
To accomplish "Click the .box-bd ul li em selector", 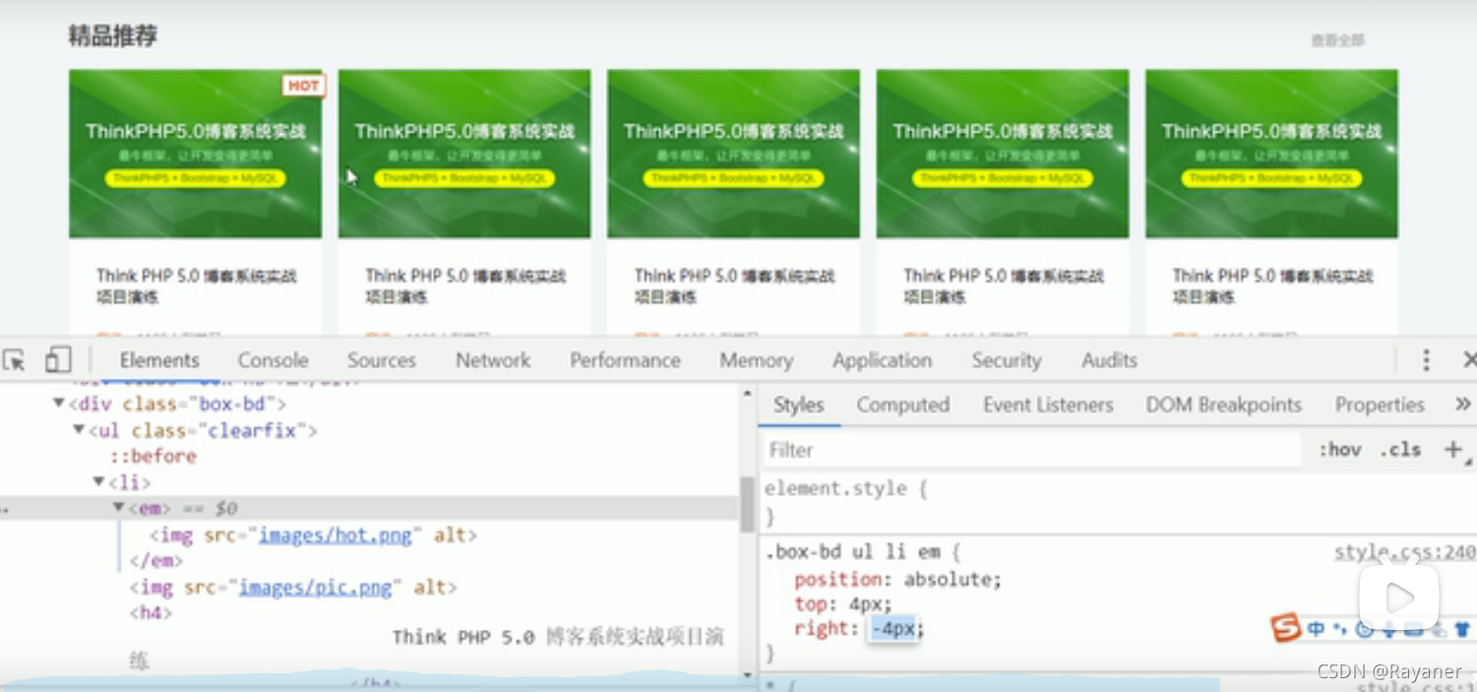I will click(x=852, y=552).
